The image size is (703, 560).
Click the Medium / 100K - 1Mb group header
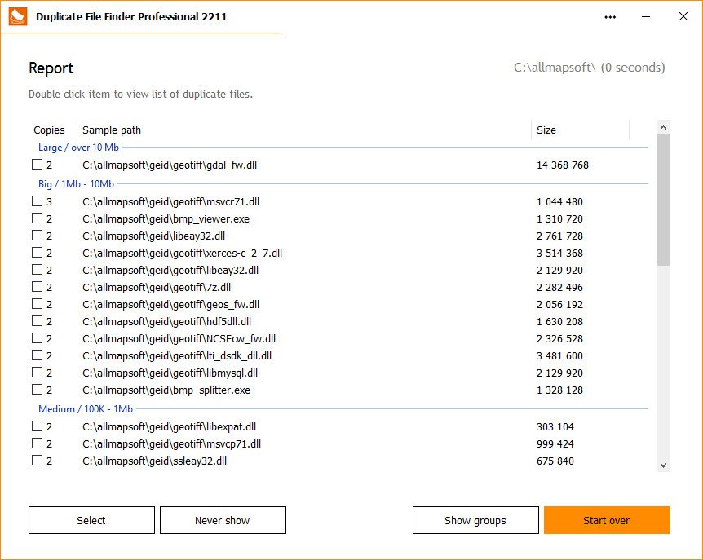tap(86, 409)
